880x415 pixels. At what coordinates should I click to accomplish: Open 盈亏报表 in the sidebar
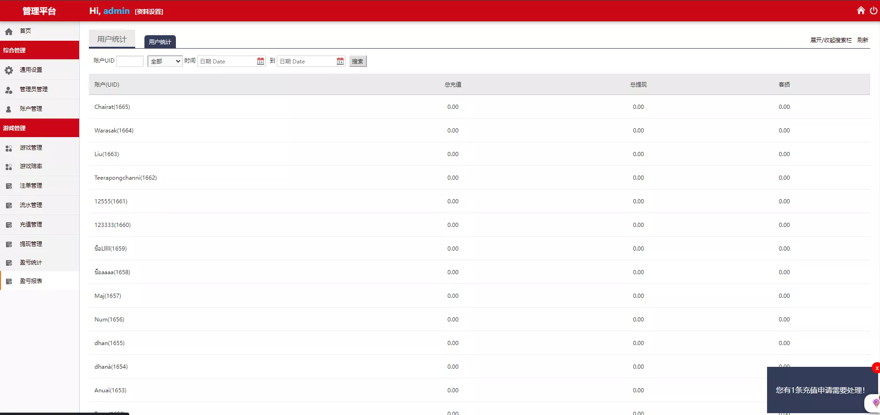[x=31, y=281]
